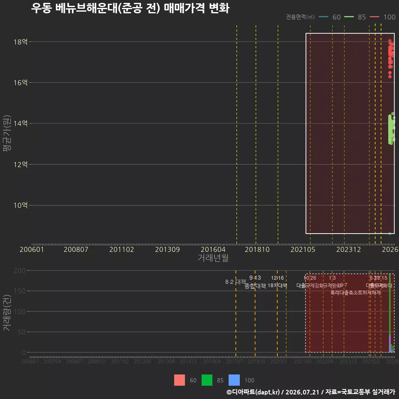The height and width of the screenshot is (399, 399).
Task: Click 201102 on the price chart x-axis
Action: [122, 249]
